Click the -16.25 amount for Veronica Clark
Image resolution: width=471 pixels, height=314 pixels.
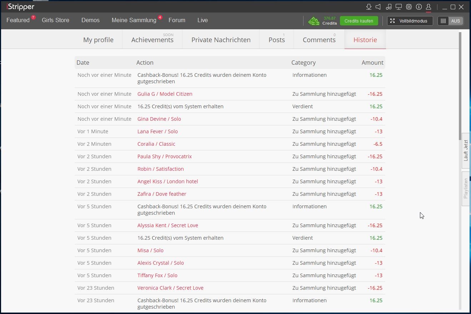(375, 288)
